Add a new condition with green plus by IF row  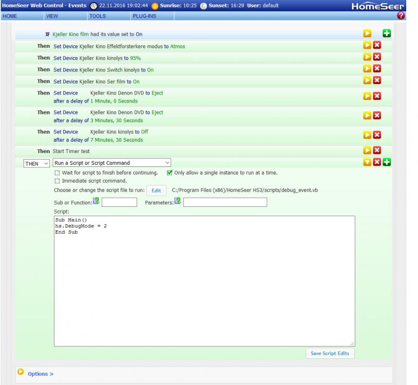pos(387,33)
